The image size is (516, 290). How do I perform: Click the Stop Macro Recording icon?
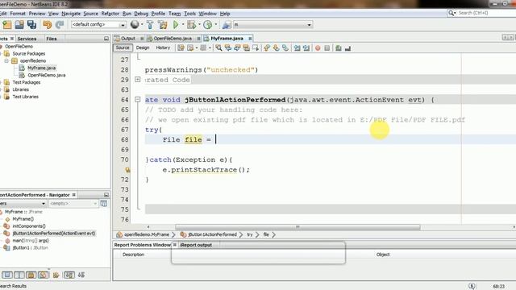coord(327,48)
